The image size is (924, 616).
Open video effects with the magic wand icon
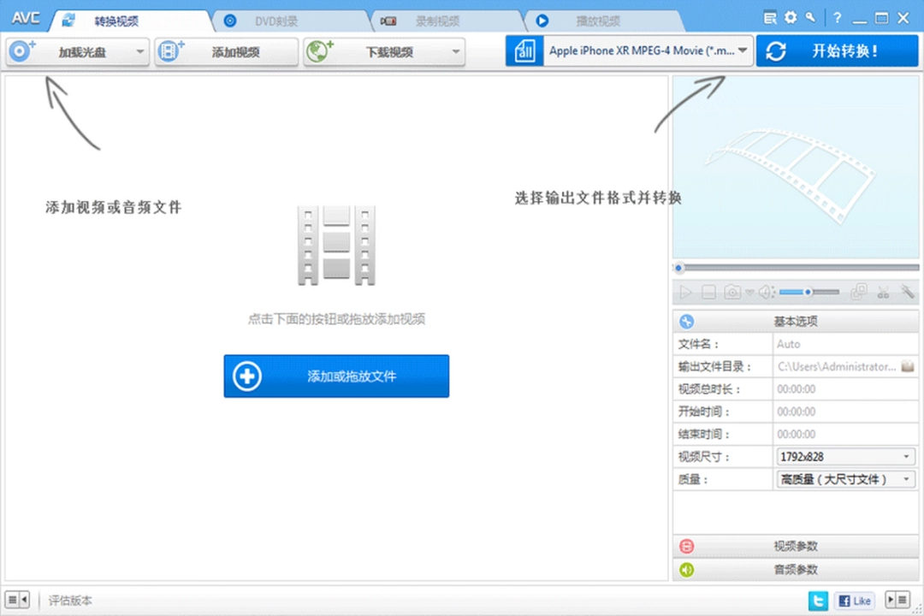point(909,292)
